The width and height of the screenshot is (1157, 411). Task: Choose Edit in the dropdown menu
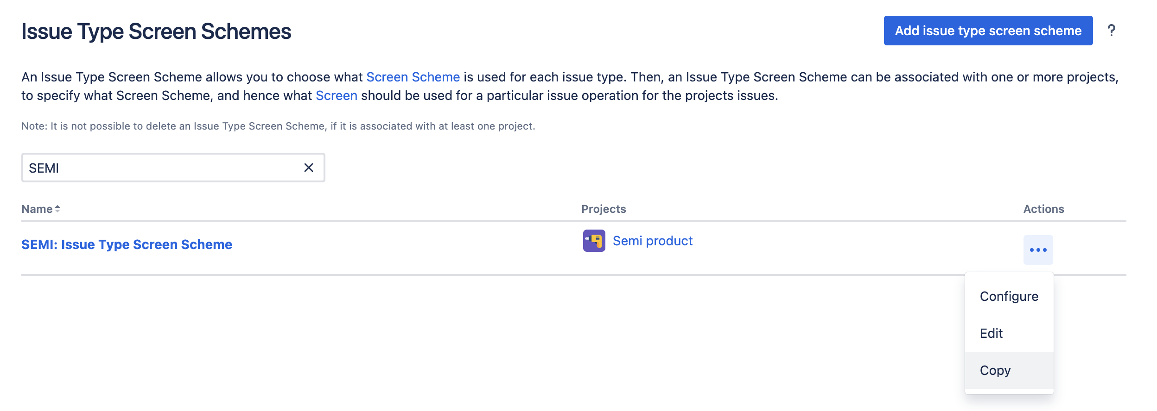pyautogui.click(x=991, y=333)
